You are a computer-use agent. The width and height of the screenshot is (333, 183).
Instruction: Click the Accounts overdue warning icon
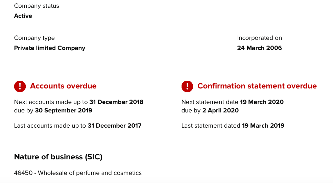click(20, 86)
